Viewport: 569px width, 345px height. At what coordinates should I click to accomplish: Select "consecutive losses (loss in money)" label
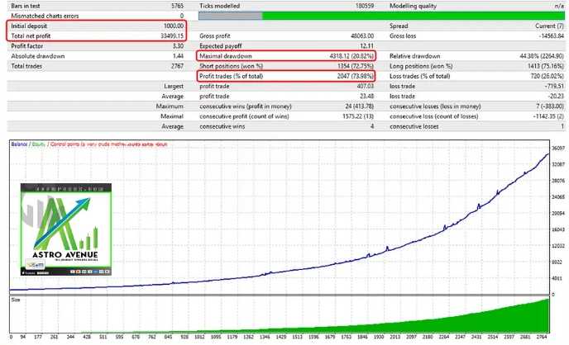point(435,106)
